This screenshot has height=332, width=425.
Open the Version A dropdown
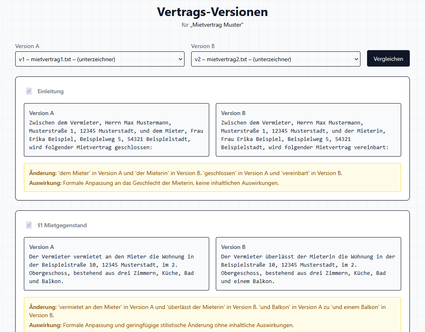pos(100,59)
